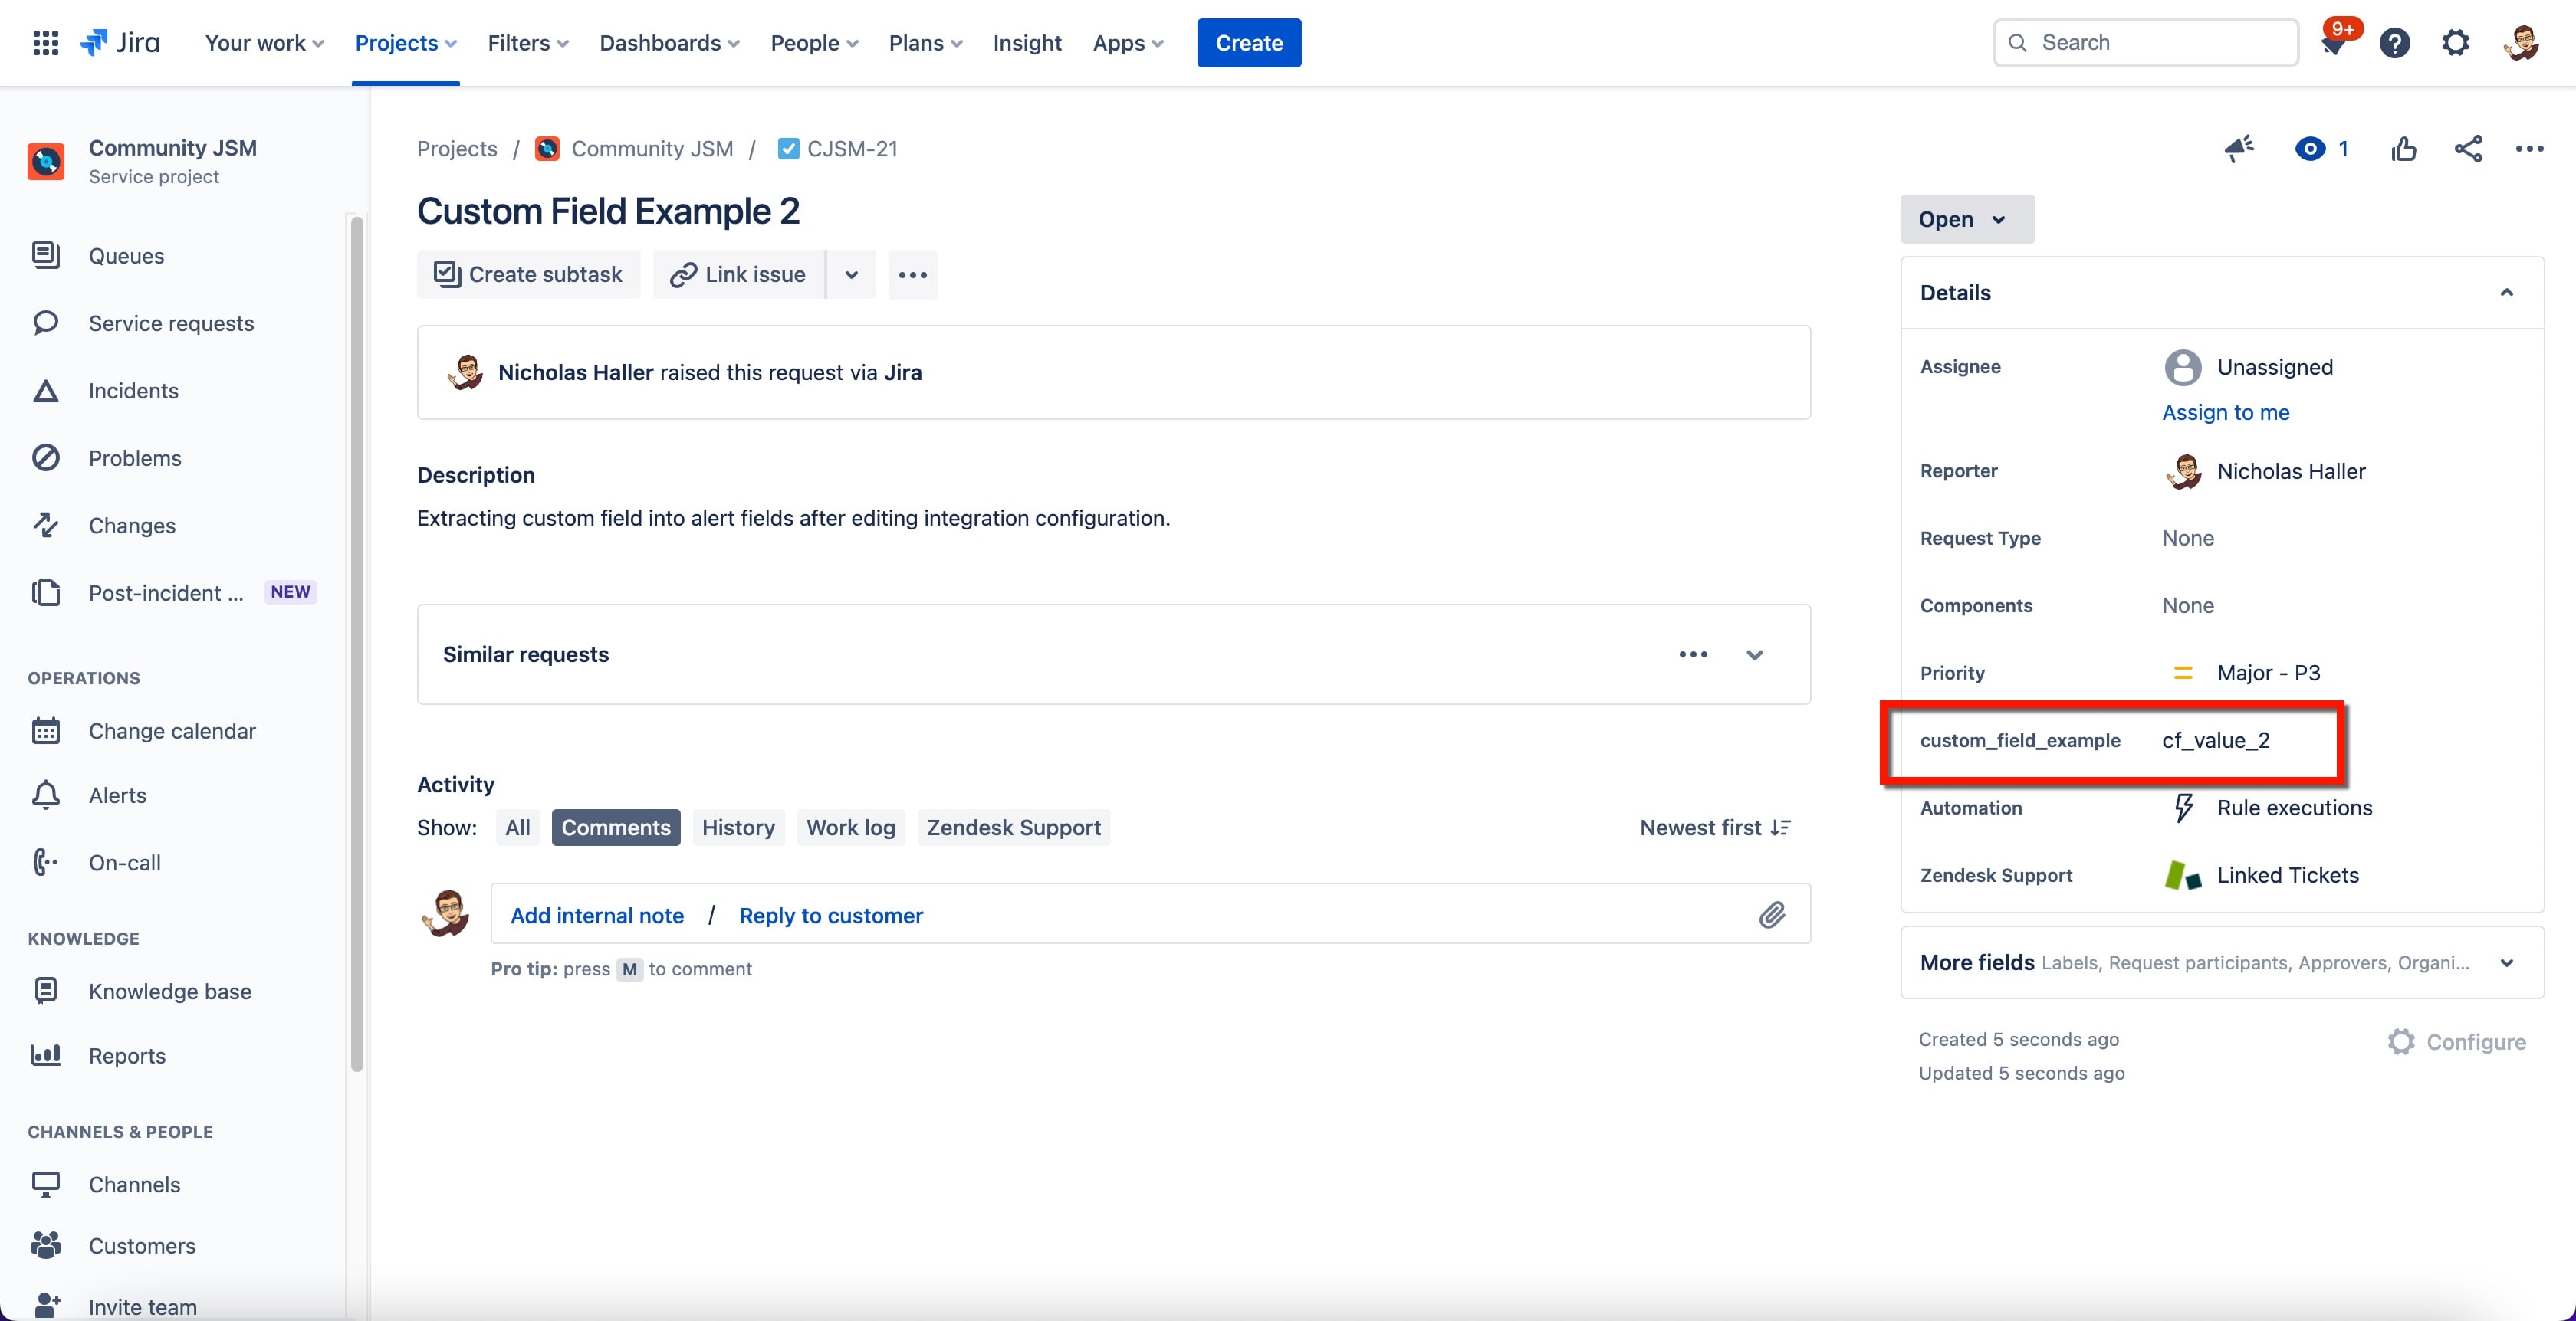The height and width of the screenshot is (1321, 2576).
Task: Open the help question mark icon
Action: tap(2394, 43)
